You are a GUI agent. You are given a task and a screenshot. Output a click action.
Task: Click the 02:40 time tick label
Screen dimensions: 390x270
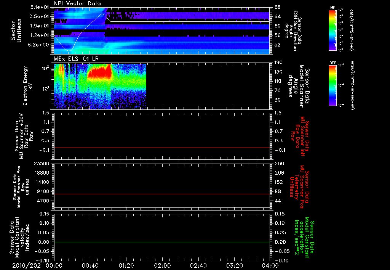pyautogui.click(x=198, y=266)
